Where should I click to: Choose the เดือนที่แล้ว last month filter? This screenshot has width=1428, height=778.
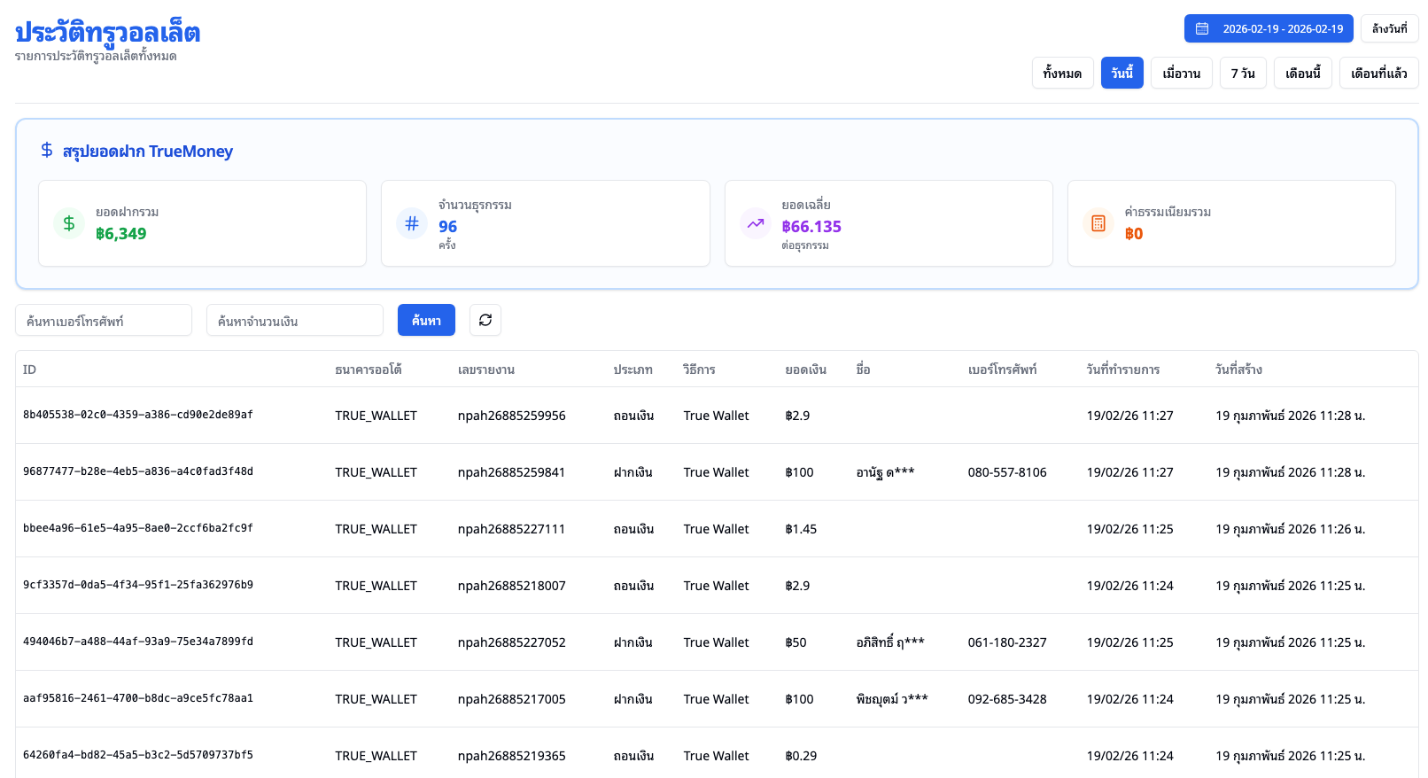click(1378, 73)
